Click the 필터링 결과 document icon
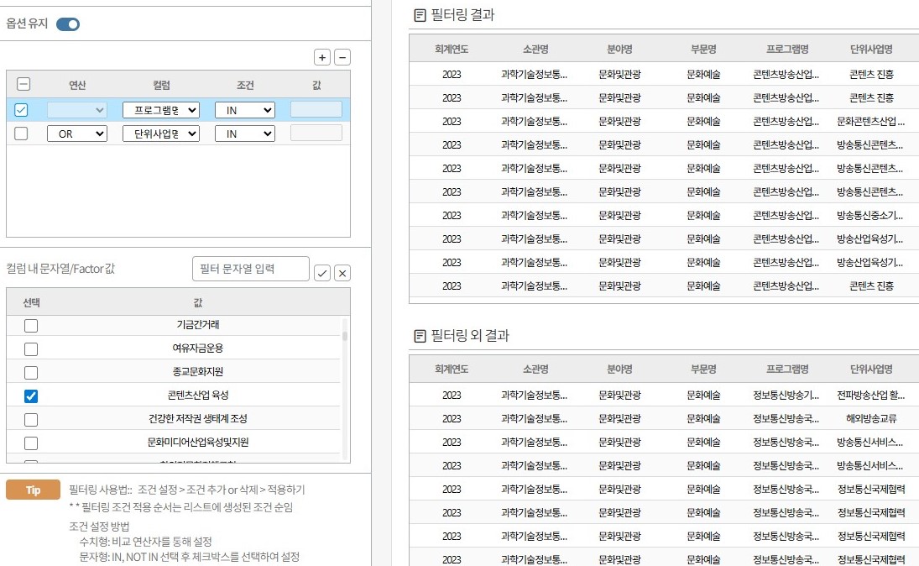 [x=420, y=15]
